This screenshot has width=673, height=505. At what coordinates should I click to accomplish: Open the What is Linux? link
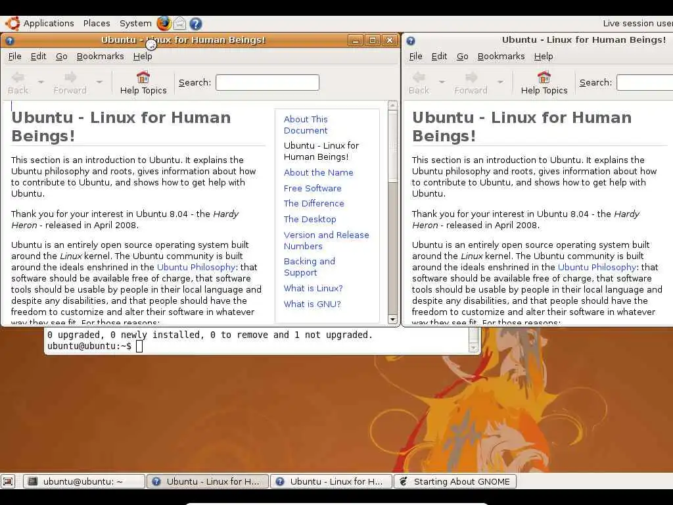(x=313, y=288)
